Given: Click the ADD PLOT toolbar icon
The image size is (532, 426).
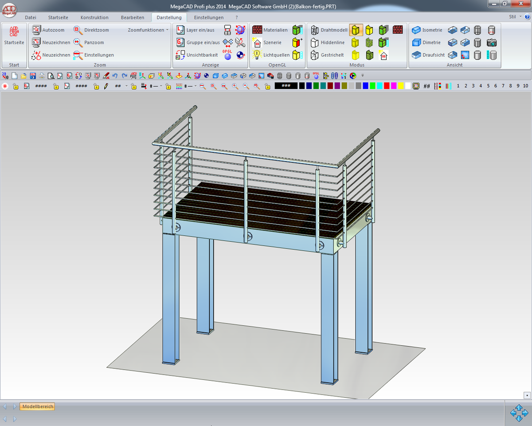Looking at the screenshot, I should pyautogui.click(x=133, y=76).
